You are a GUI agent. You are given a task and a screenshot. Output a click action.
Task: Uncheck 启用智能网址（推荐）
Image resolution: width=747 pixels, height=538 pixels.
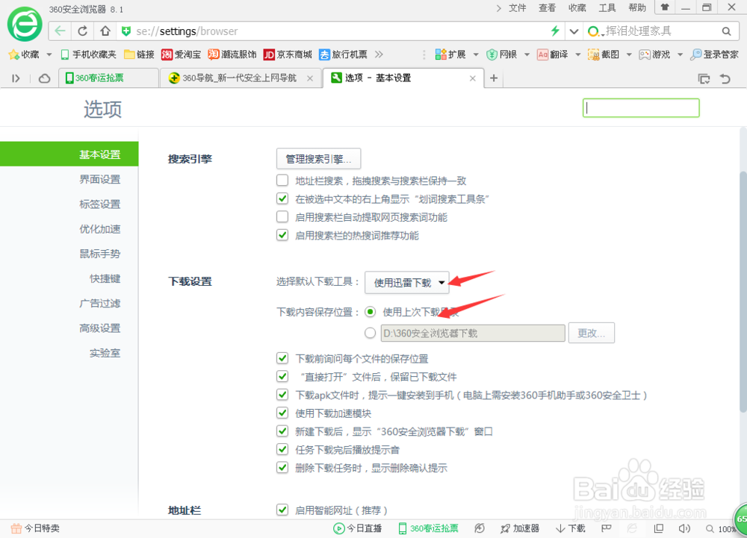pos(282,510)
